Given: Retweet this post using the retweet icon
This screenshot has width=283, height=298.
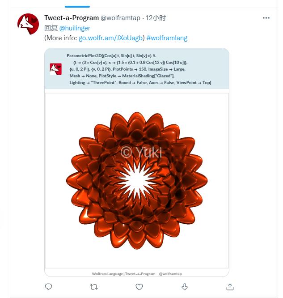Looking at the screenshot, I should (94, 286).
